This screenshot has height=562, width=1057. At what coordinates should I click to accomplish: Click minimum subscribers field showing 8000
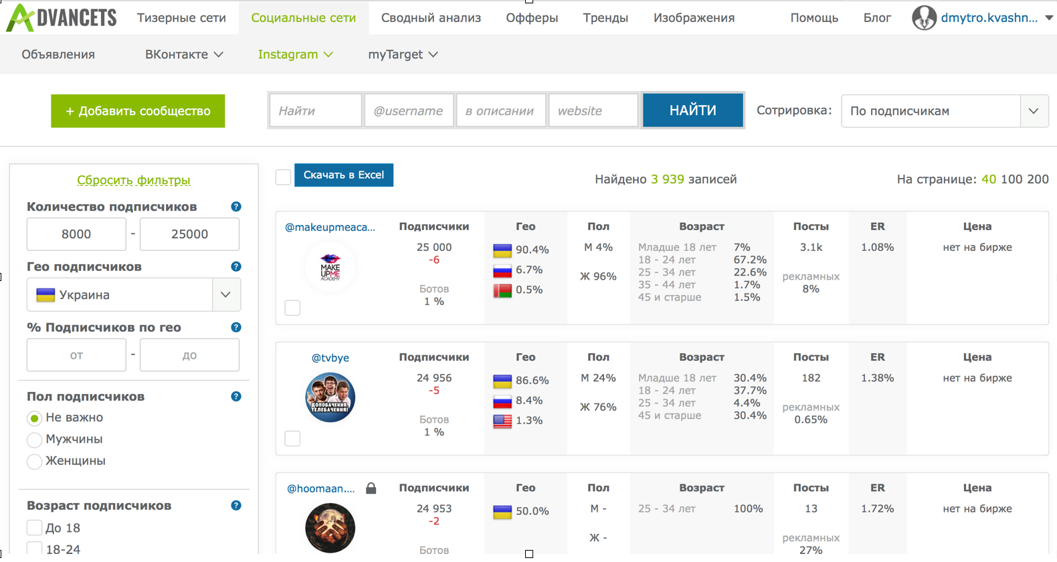tap(76, 234)
